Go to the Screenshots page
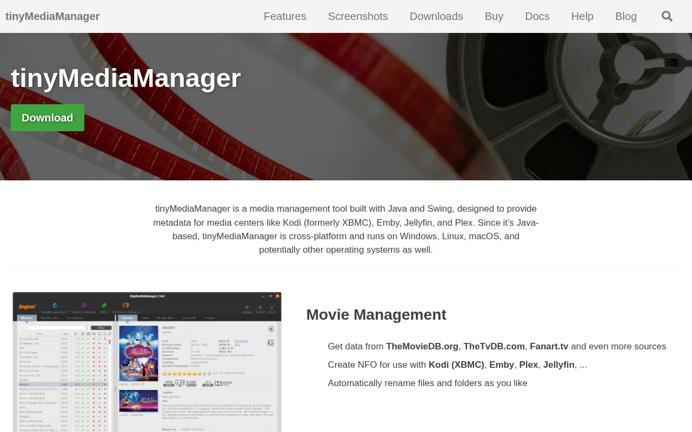 coord(358,16)
